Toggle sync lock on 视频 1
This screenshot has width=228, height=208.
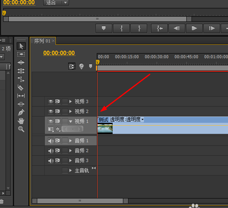click(57, 121)
